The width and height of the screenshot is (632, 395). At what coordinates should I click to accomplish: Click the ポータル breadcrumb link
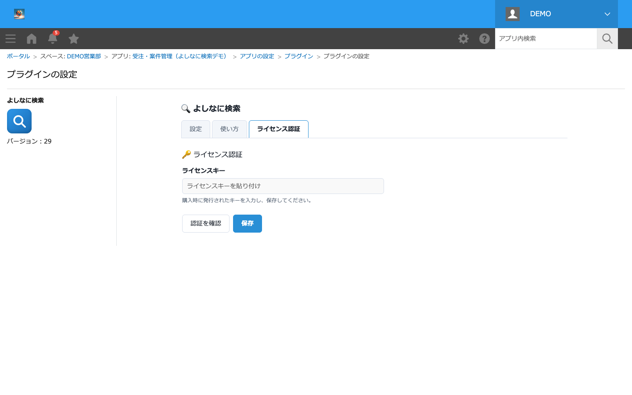coord(18,56)
